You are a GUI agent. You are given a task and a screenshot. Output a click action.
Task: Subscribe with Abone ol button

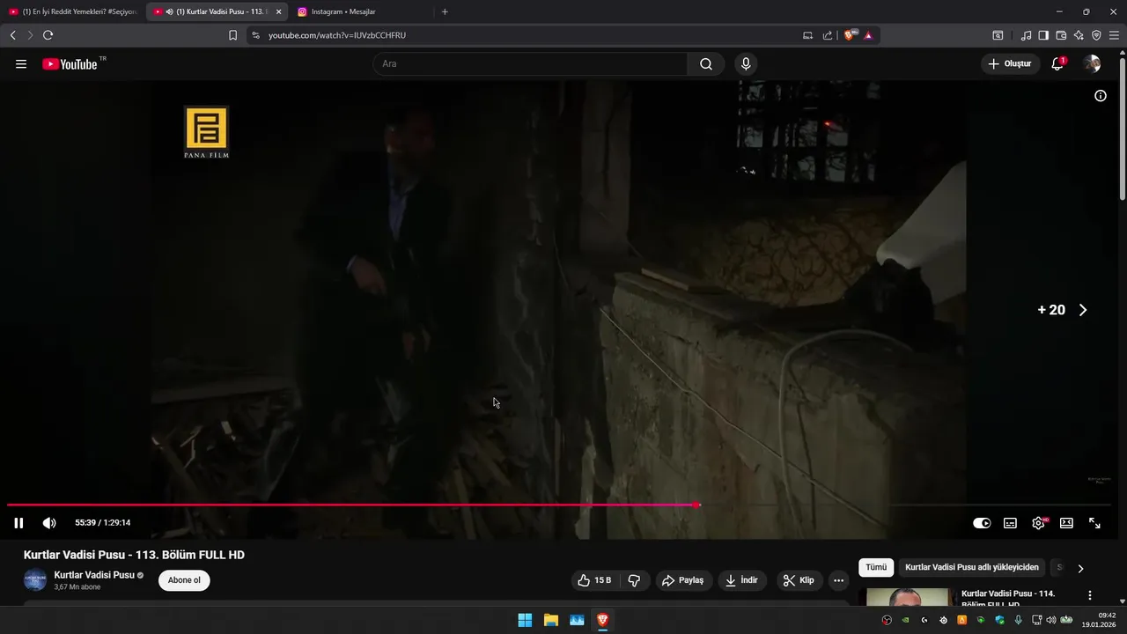point(184,580)
